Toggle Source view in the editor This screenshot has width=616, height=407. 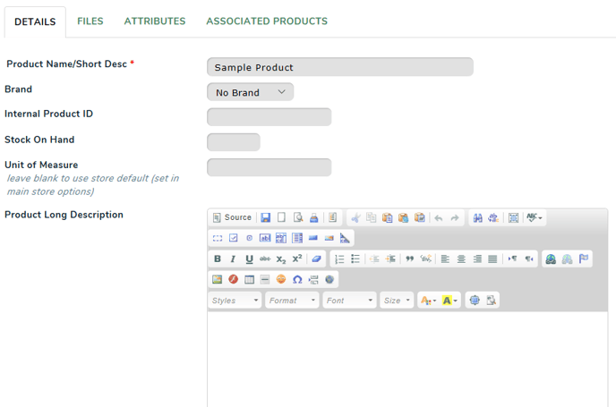[232, 217]
